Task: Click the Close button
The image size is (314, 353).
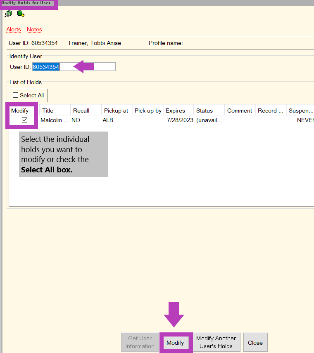Action: tap(255, 343)
